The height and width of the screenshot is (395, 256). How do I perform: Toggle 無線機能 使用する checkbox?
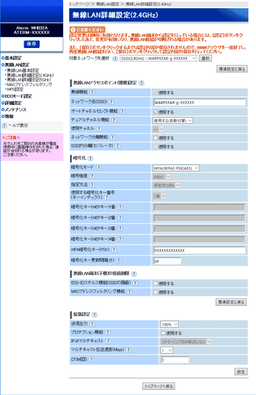click(x=156, y=93)
